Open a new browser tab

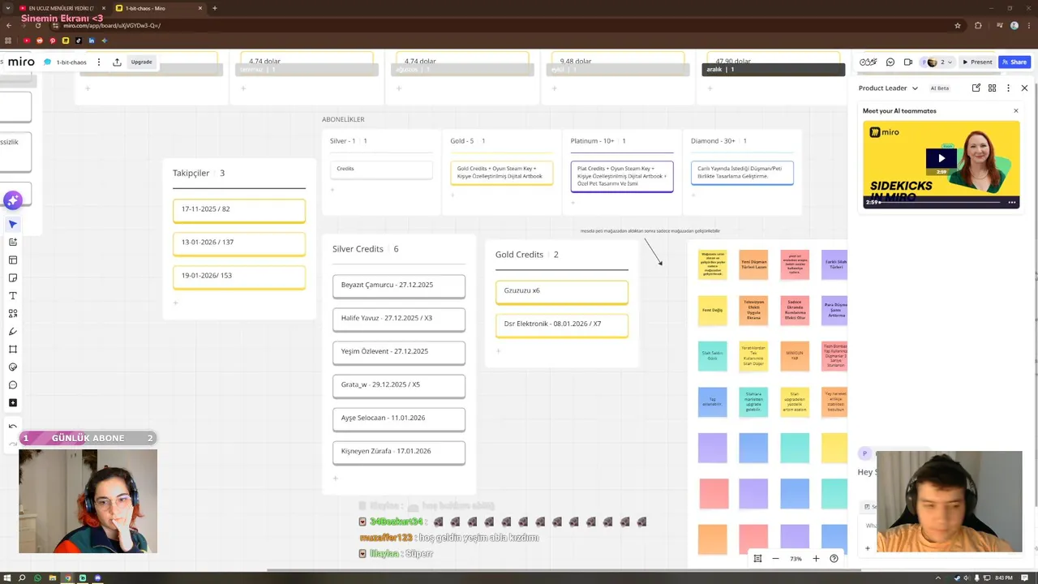point(215,8)
